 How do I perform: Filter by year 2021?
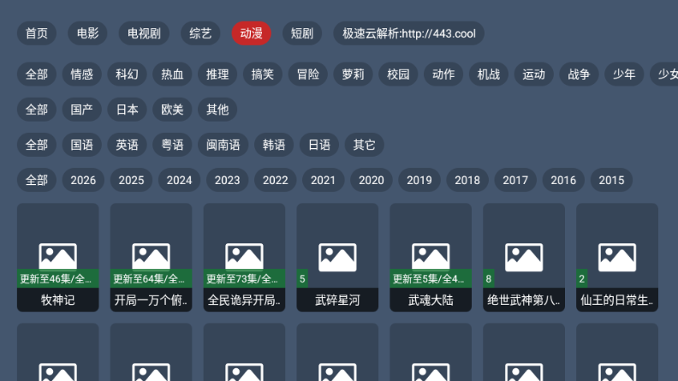coord(323,180)
